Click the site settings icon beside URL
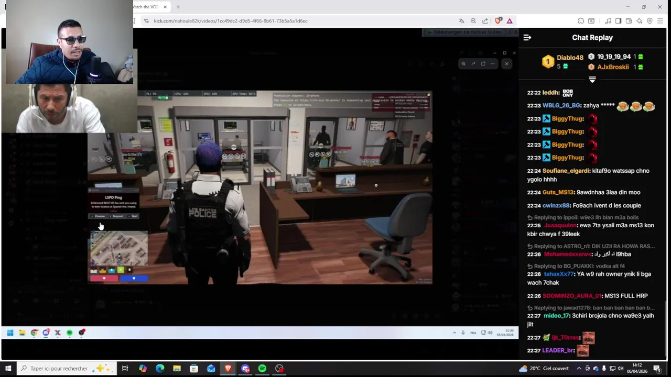671x377 pixels. [x=147, y=21]
